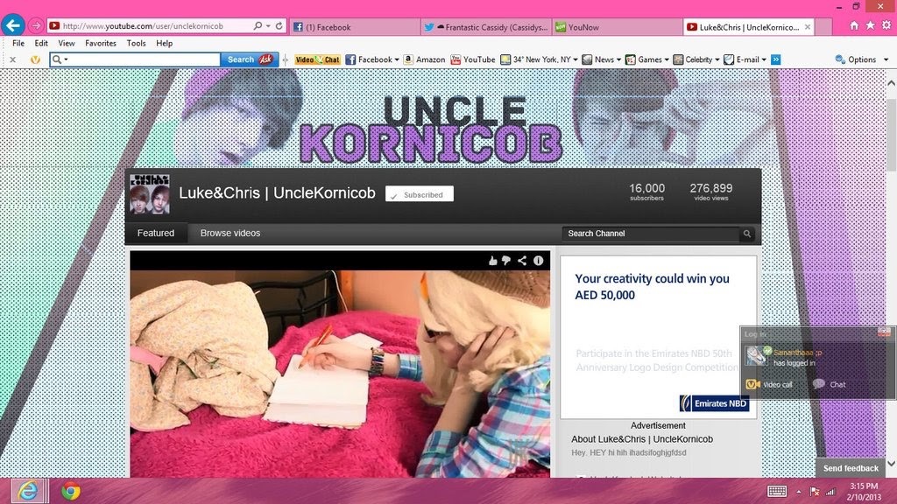Open the Ask search box magnifier dropdown
Viewport: 897px width, 504px height.
59,59
